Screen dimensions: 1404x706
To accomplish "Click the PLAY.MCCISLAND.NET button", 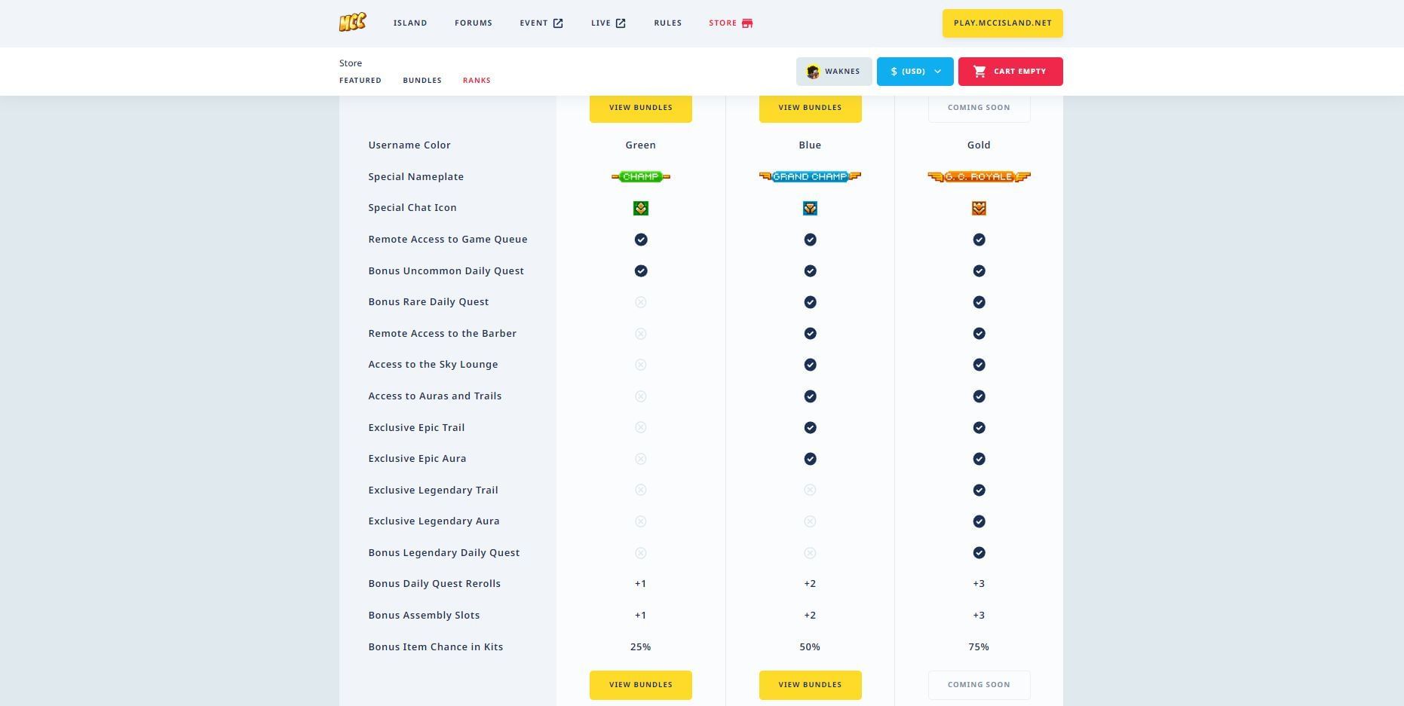I will tap(1002, 23).
